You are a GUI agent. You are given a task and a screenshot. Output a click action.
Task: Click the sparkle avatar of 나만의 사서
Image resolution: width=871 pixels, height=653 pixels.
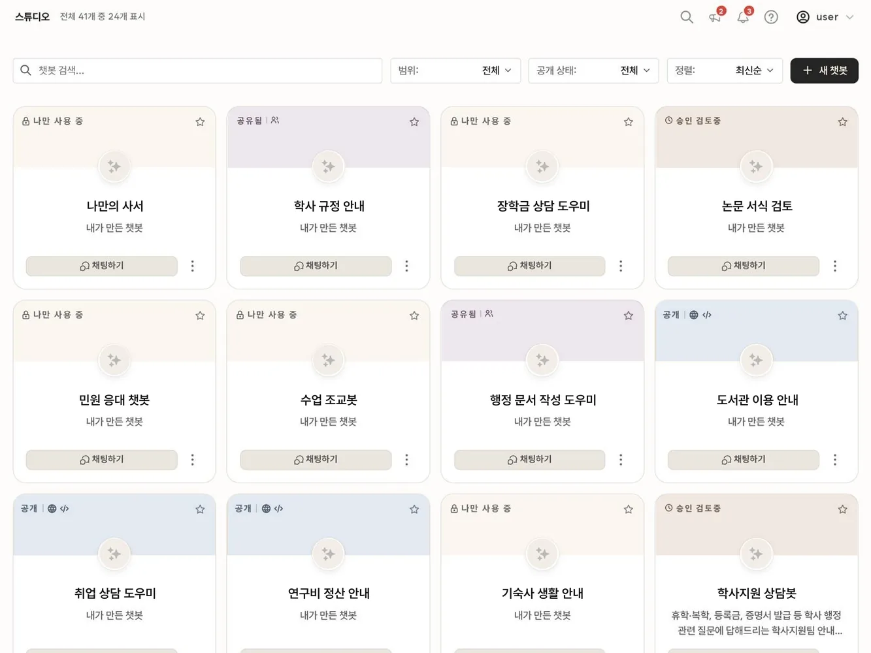[114, 167]
